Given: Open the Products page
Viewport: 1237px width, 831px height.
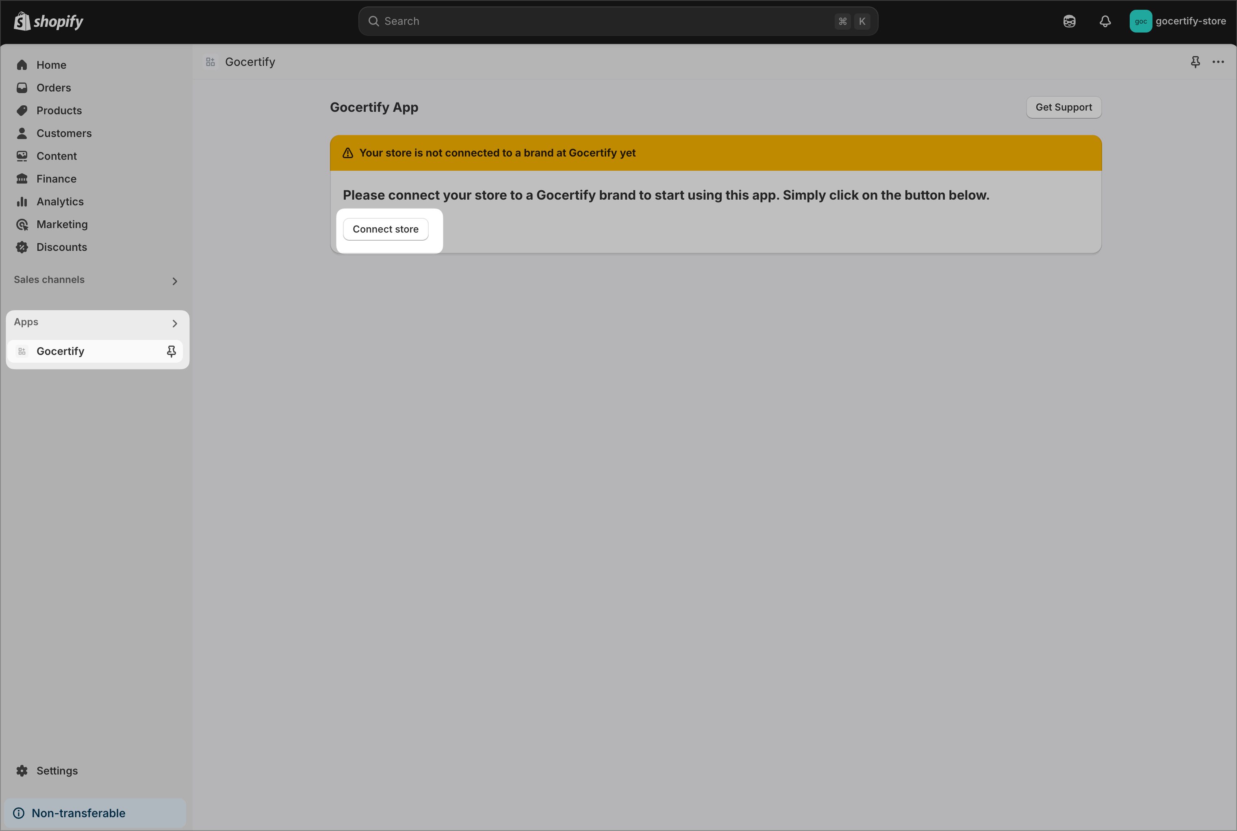Looking at the screenshot, I should coord(59,111).
